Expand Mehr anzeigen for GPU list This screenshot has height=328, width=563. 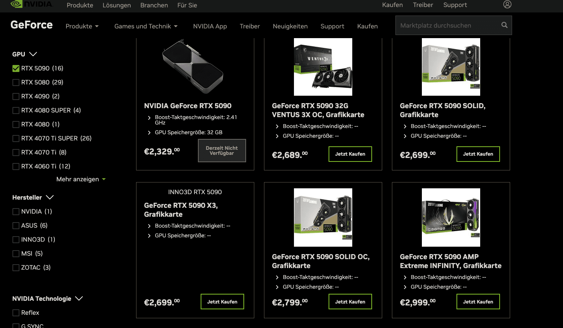click(x=80, y=179)
